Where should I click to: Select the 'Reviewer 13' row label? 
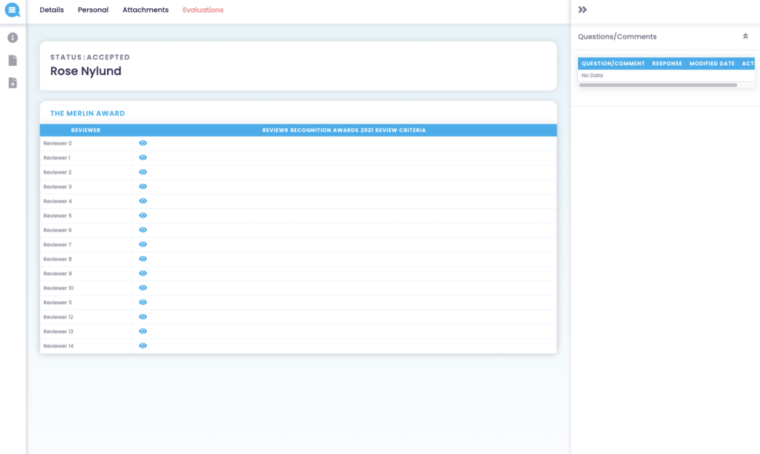(58, 332)
